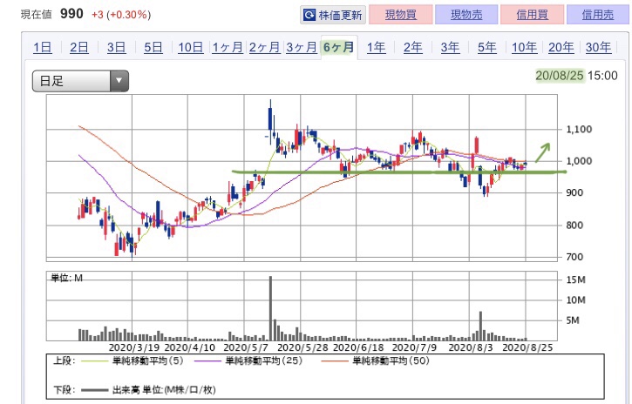Click the 15:00 time label
This screenshot has height=404, width=632.
point(602,75)
